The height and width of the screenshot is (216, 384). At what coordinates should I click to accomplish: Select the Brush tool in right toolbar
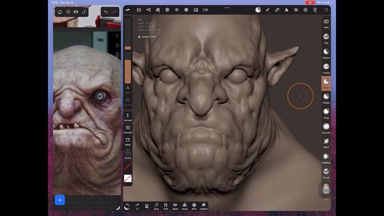326,173
